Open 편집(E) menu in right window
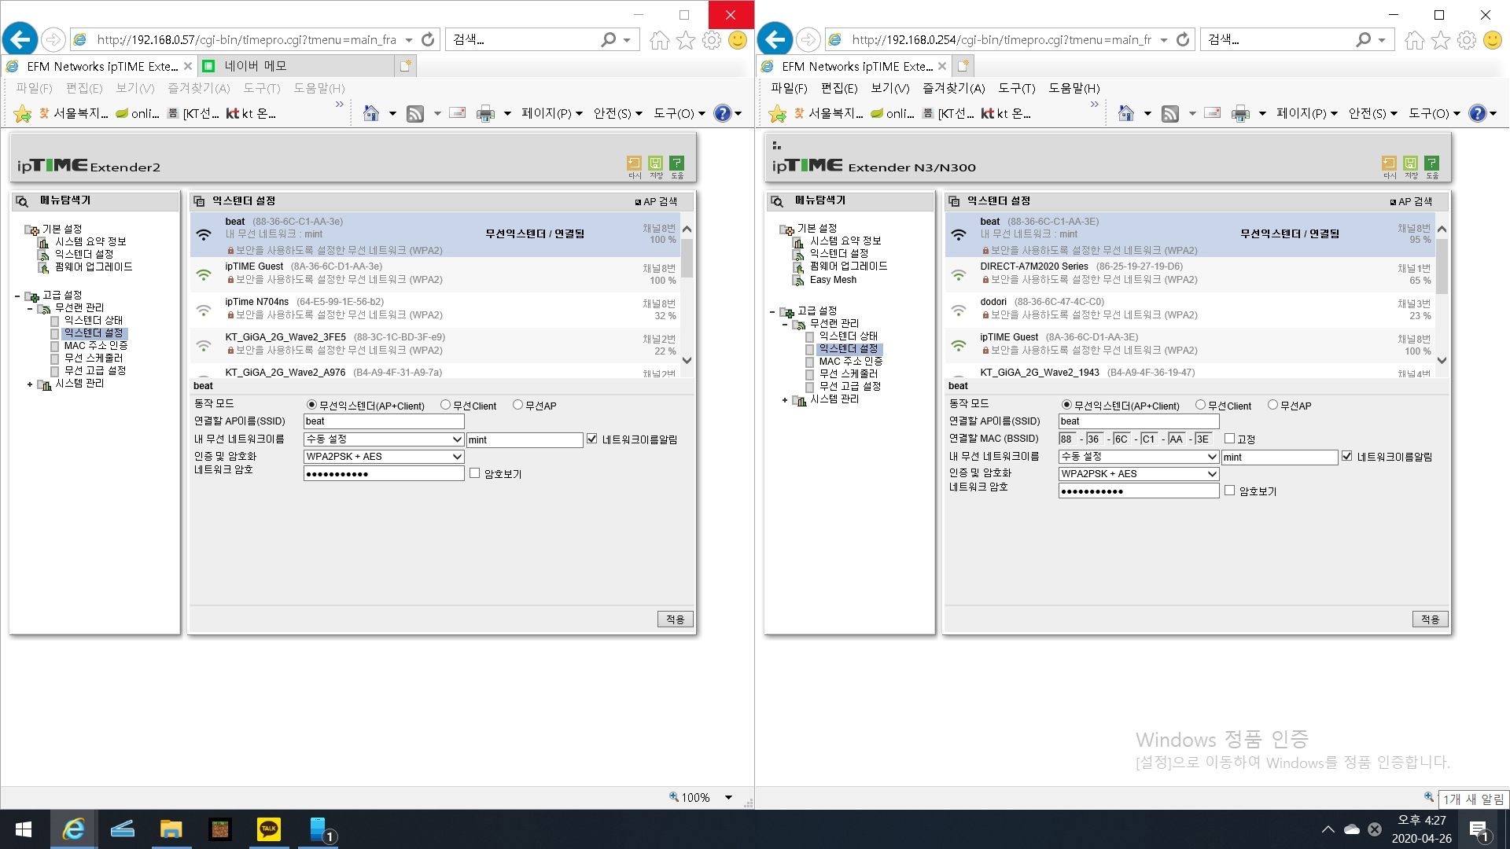This screenshot has width=1510, height=849. [839, 88]
